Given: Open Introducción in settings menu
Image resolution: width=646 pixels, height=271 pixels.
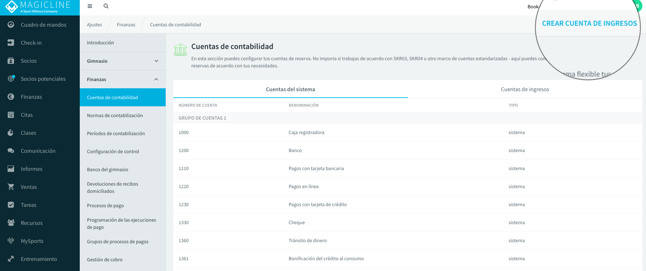Looking at the screenshot, I should click(123, 43).
